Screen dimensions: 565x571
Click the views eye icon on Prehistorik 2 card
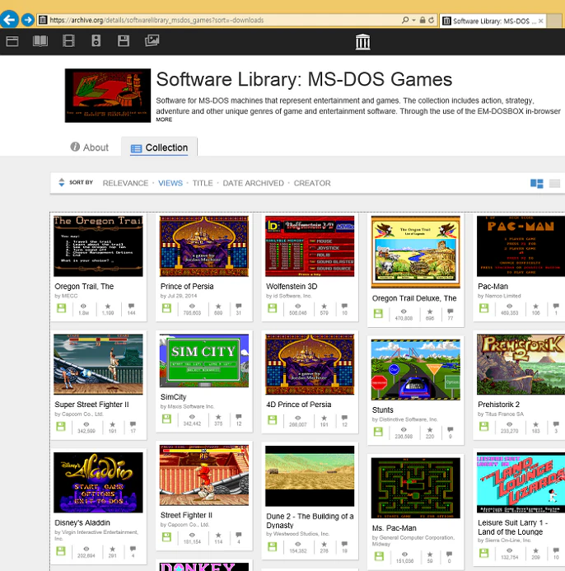point(509,424)
